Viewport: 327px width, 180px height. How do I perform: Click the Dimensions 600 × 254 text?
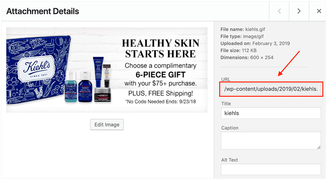click(247, 58)
